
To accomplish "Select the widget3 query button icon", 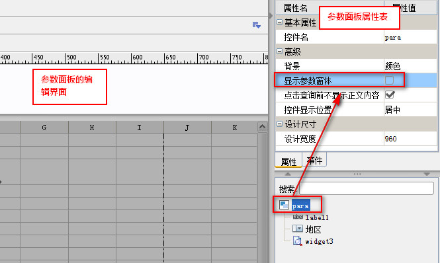I will coord(298,241).
